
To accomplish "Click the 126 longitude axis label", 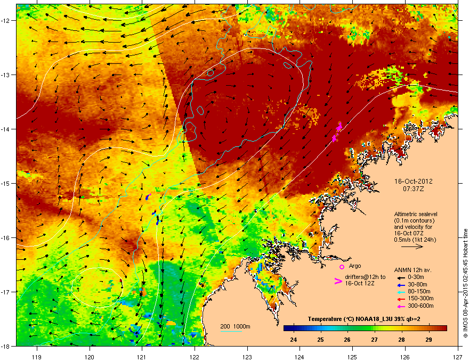I will (405, 357).
